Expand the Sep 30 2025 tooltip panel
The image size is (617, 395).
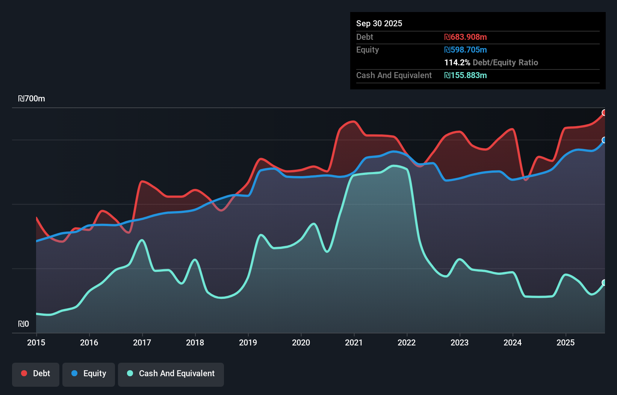(379, 23)
